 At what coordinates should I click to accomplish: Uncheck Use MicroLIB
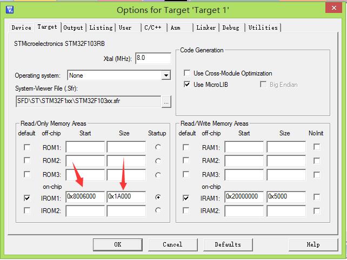click(187, 84)
